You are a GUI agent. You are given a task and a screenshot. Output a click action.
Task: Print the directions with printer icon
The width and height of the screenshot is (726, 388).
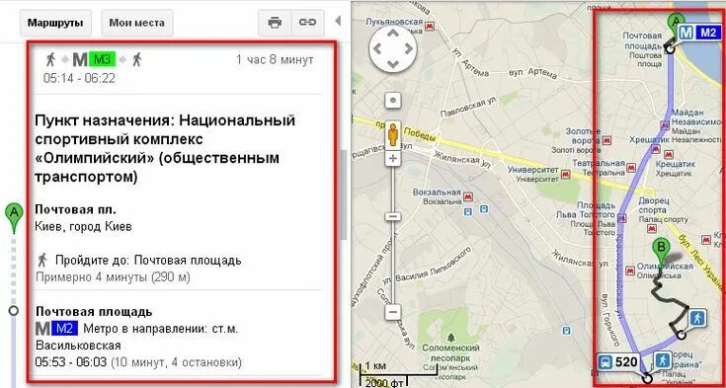(275, 23)
